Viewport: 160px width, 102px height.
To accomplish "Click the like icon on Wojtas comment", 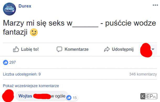I will tap(69, 98).
